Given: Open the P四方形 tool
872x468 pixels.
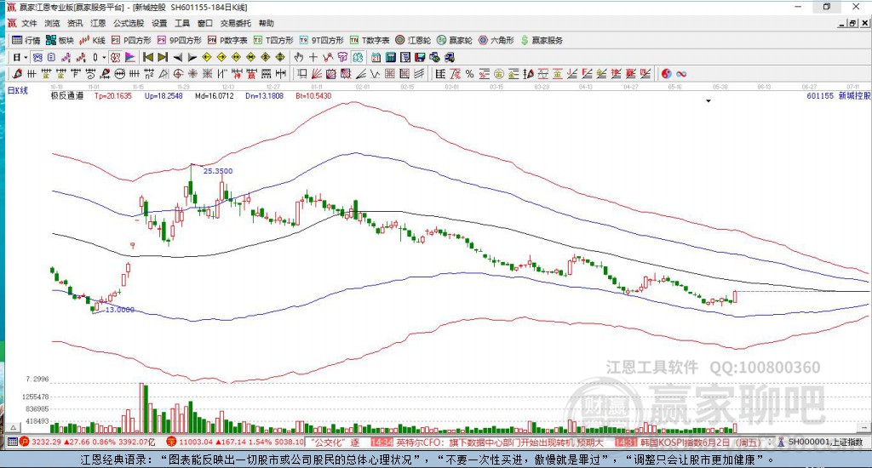Looking at the screenshot, I should 131,40.
